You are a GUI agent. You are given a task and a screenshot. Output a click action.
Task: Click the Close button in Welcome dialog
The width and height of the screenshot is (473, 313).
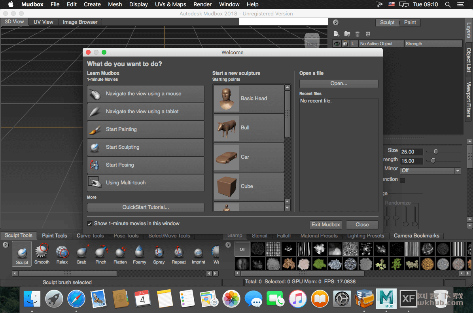(362, 225)
